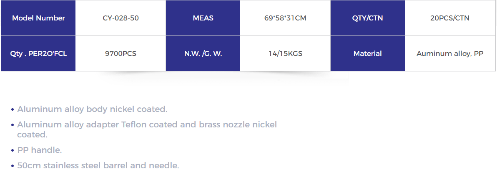Click the QTY/CTN header cell
The width and height of the screenshot is (497, 175).
[x=368, y=18]
